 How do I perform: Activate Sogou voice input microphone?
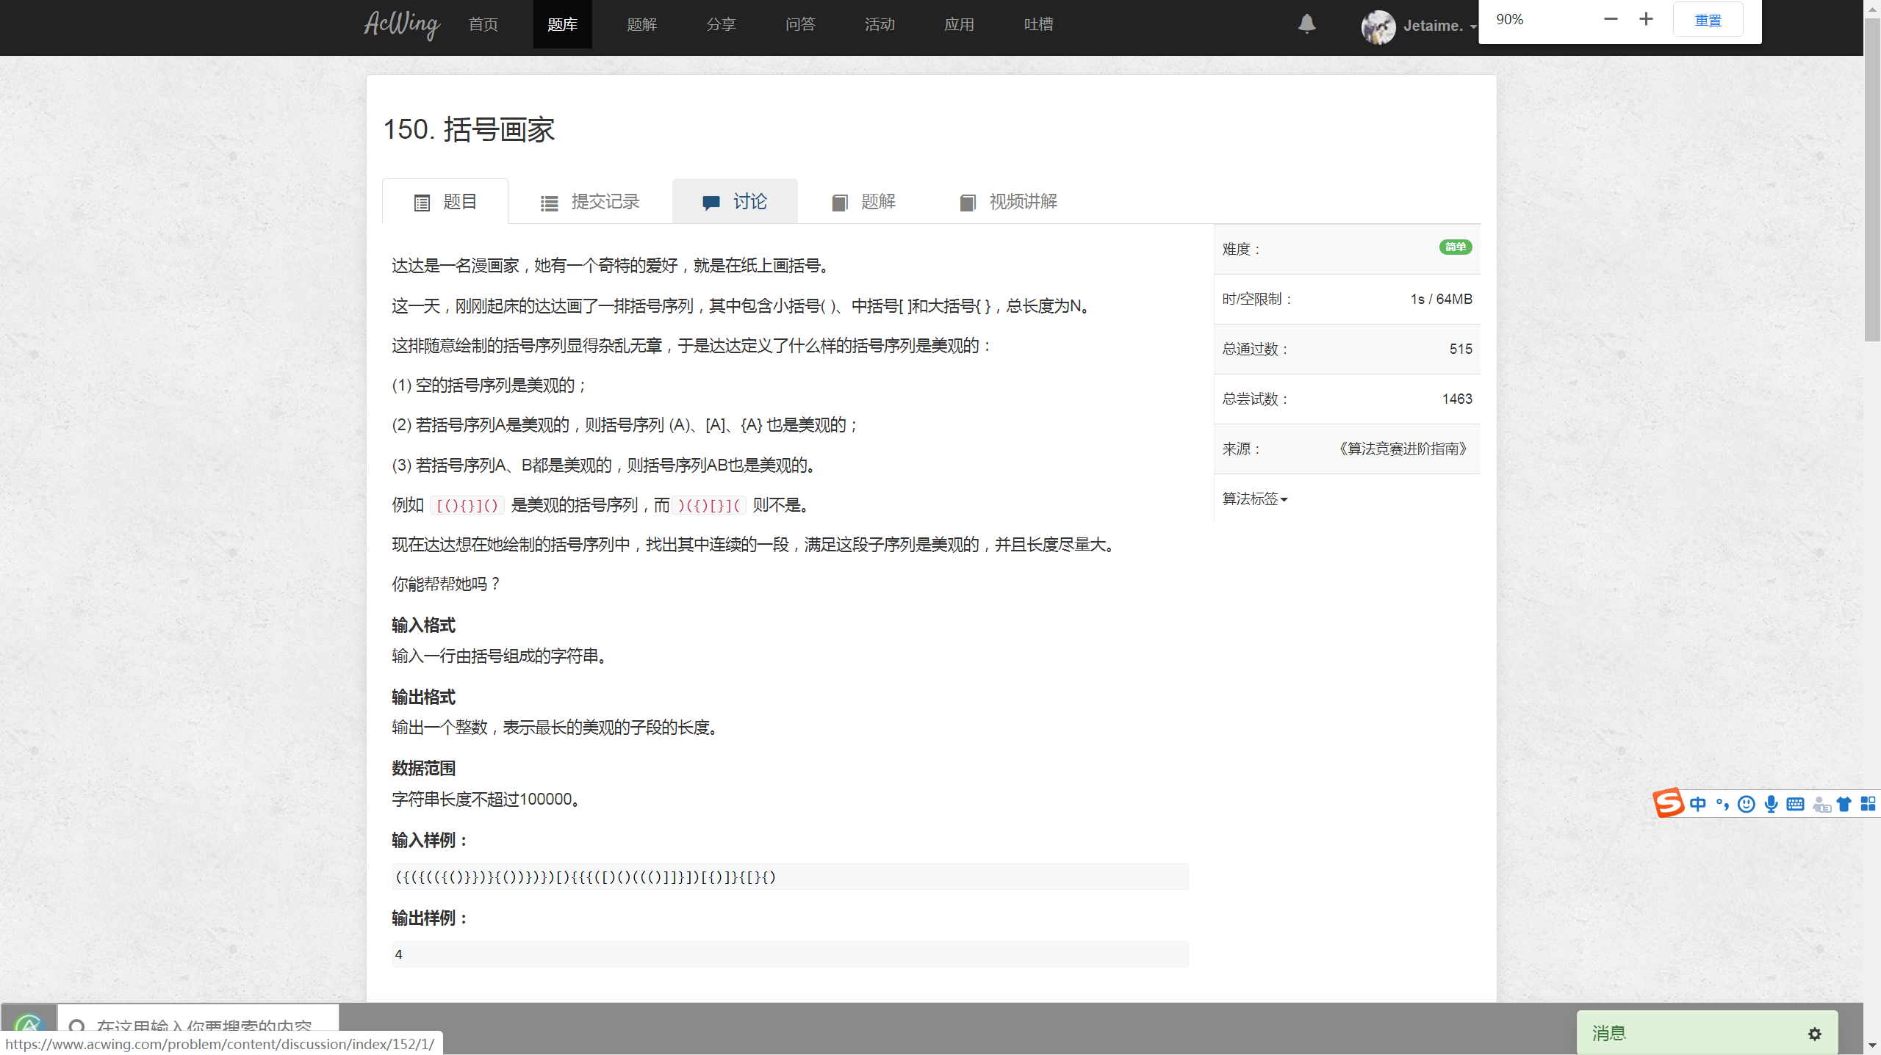(1771, 804)
